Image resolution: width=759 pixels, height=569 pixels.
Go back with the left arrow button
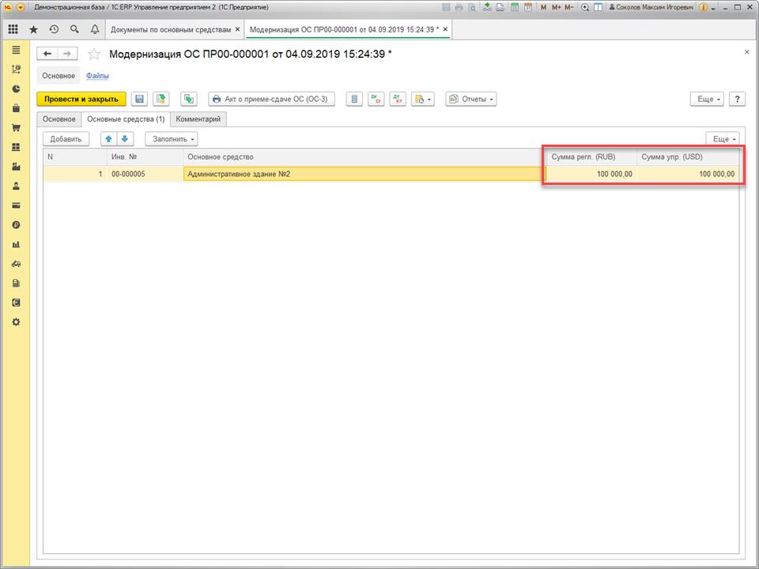coord(47,54)
